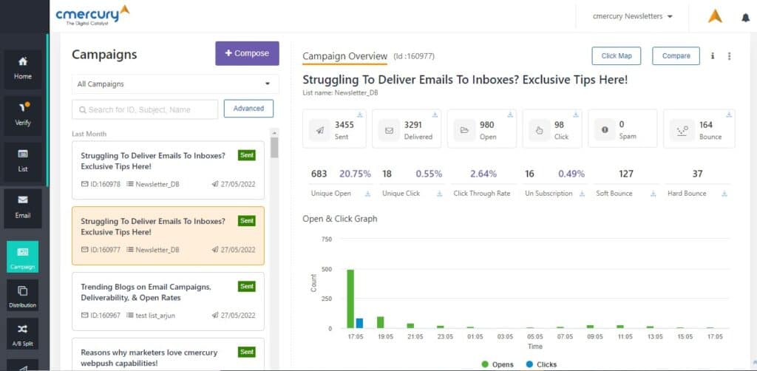Open the three-dot more options menu
Image resolution: width=757 pixels, height=371 pixels.
point(730,56)
